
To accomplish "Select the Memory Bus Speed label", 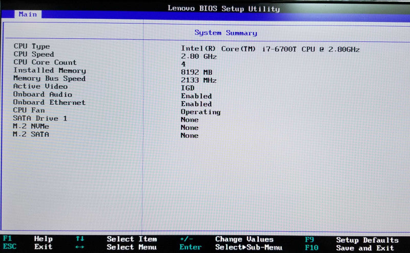I will coord(49,78).
